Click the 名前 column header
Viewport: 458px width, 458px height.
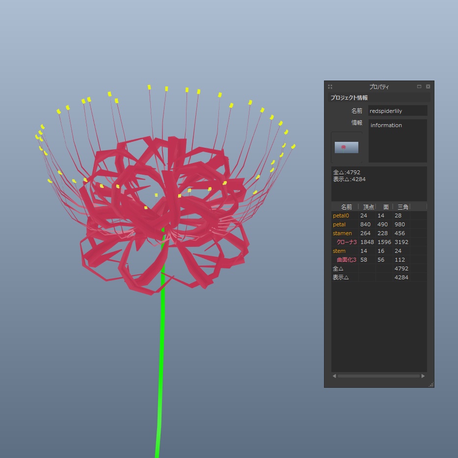click(x=346, y=207)
